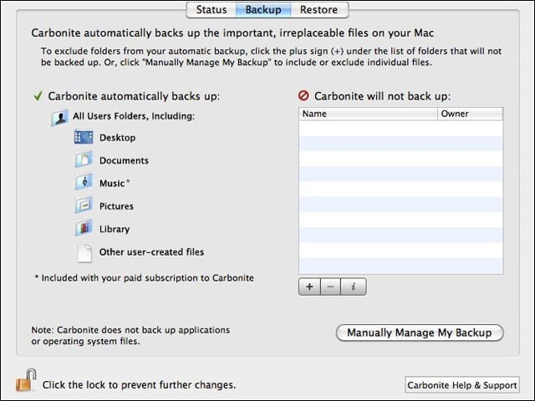Open Manually Manage My Backup
Viewport: 535px width, 401px height.
tap(420, 332)
